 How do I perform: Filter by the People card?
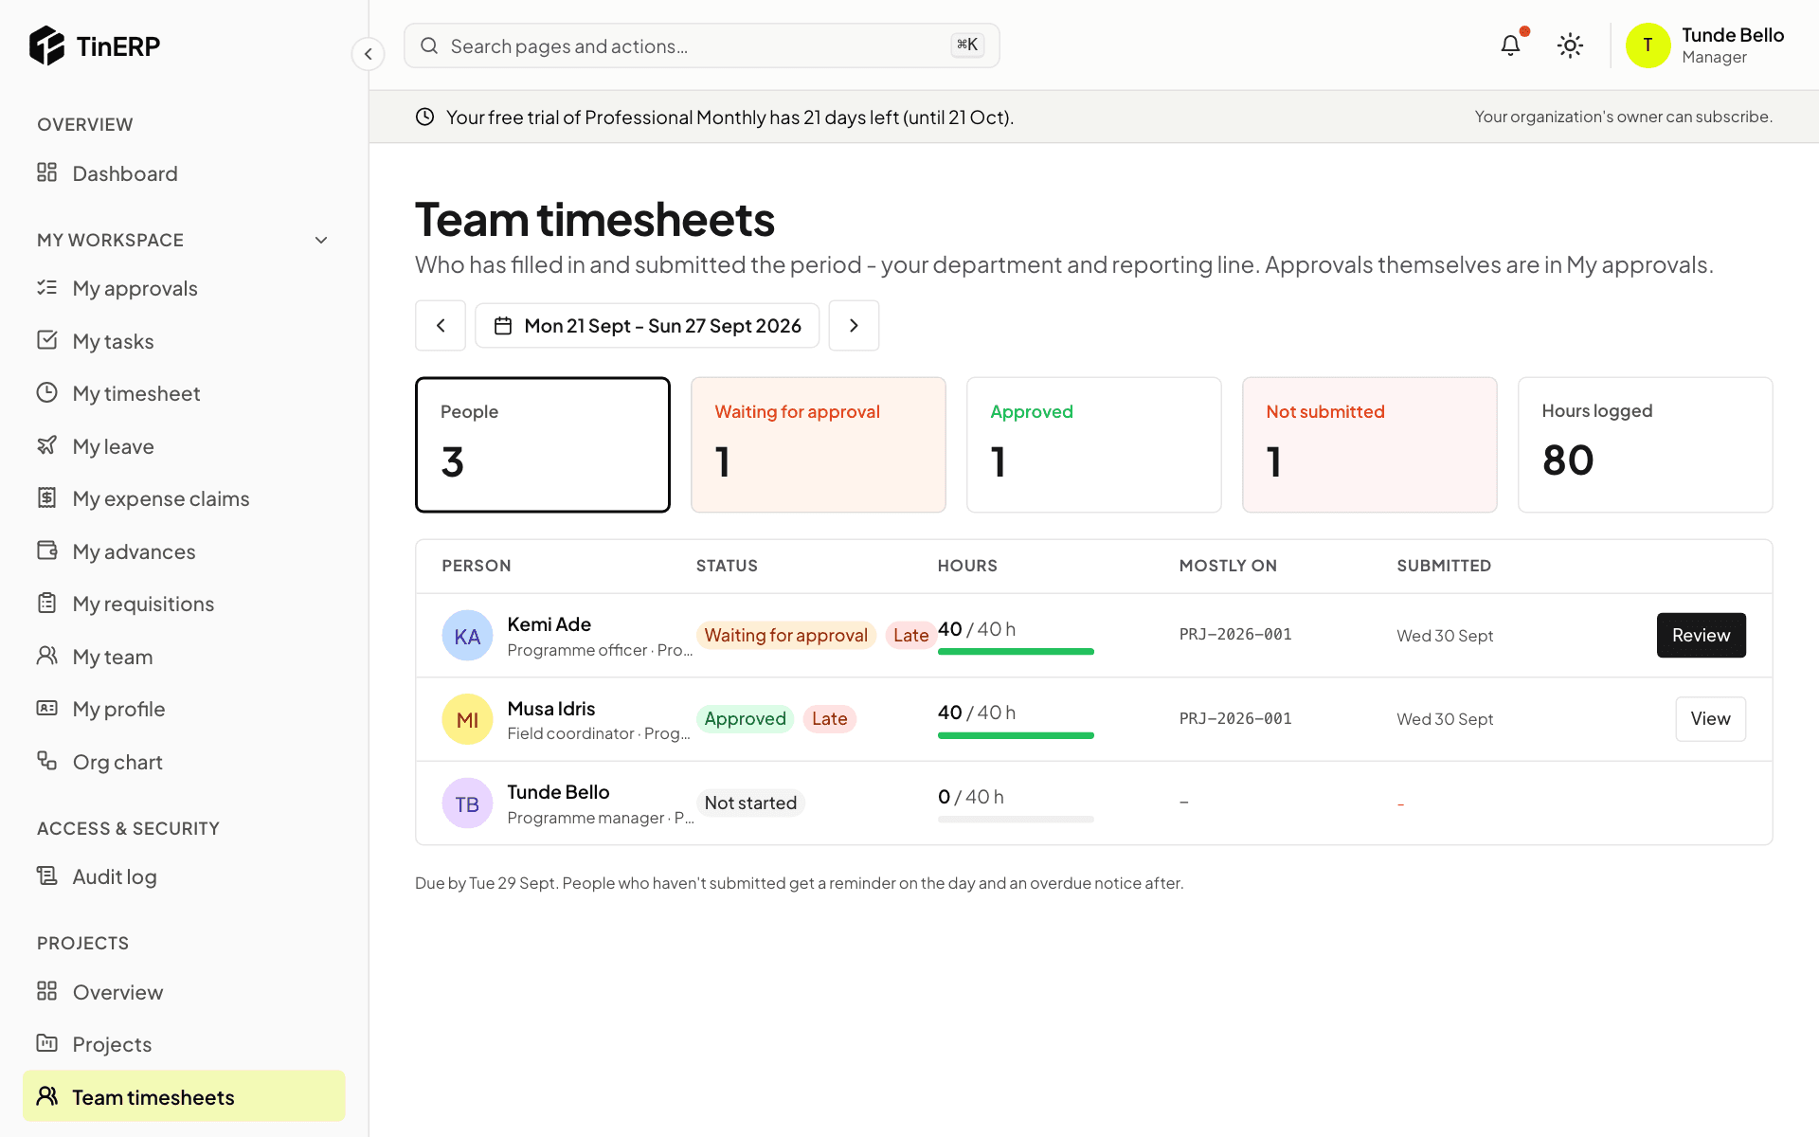click(x=543, y=444)
